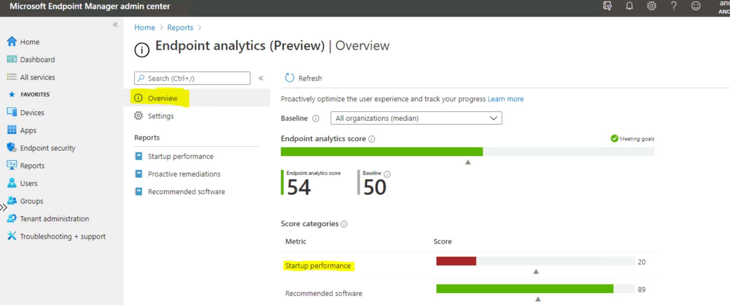Open Endpoint security in left navigation
Viewport: 730px width, 305px height.
click(x=47, y=148)
